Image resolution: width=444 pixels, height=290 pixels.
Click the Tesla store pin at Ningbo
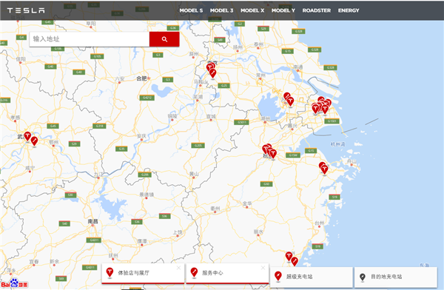point(325,170)
